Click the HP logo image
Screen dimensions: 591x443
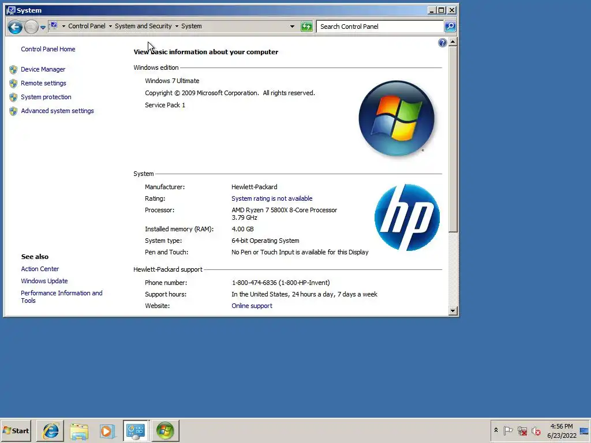pyautogui.click(x=407, y=217)
